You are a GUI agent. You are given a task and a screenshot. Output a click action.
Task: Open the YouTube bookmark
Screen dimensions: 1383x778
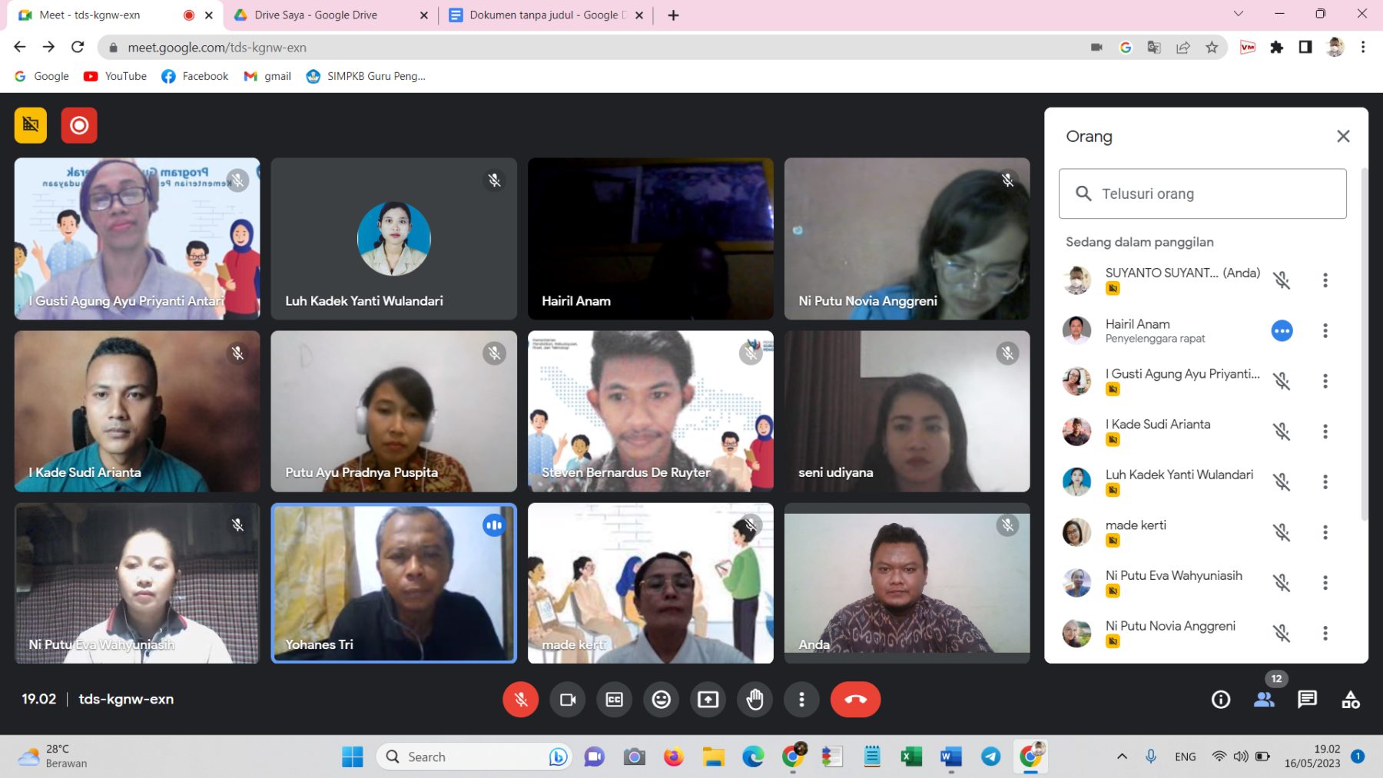[x=115, y=76]
